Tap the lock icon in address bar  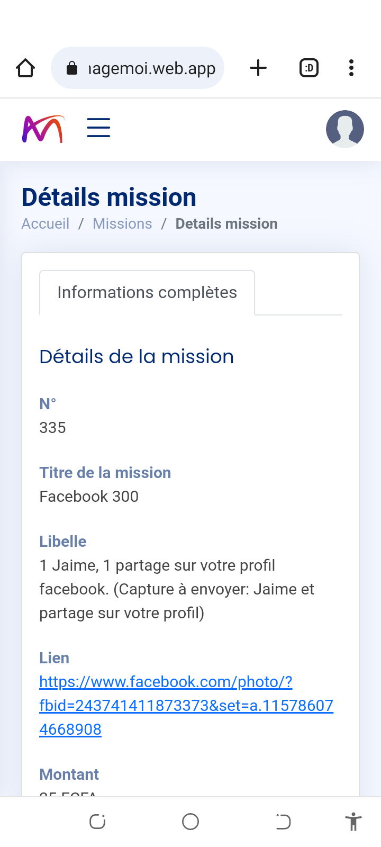click(72, 68)
